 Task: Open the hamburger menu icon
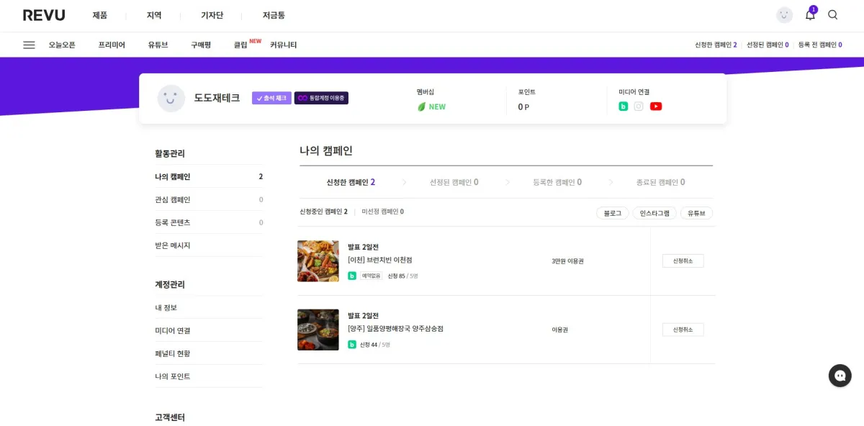(29, 44)
